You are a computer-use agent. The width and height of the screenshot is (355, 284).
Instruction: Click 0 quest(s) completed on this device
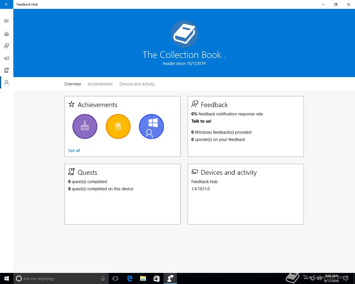click(101, 189)
